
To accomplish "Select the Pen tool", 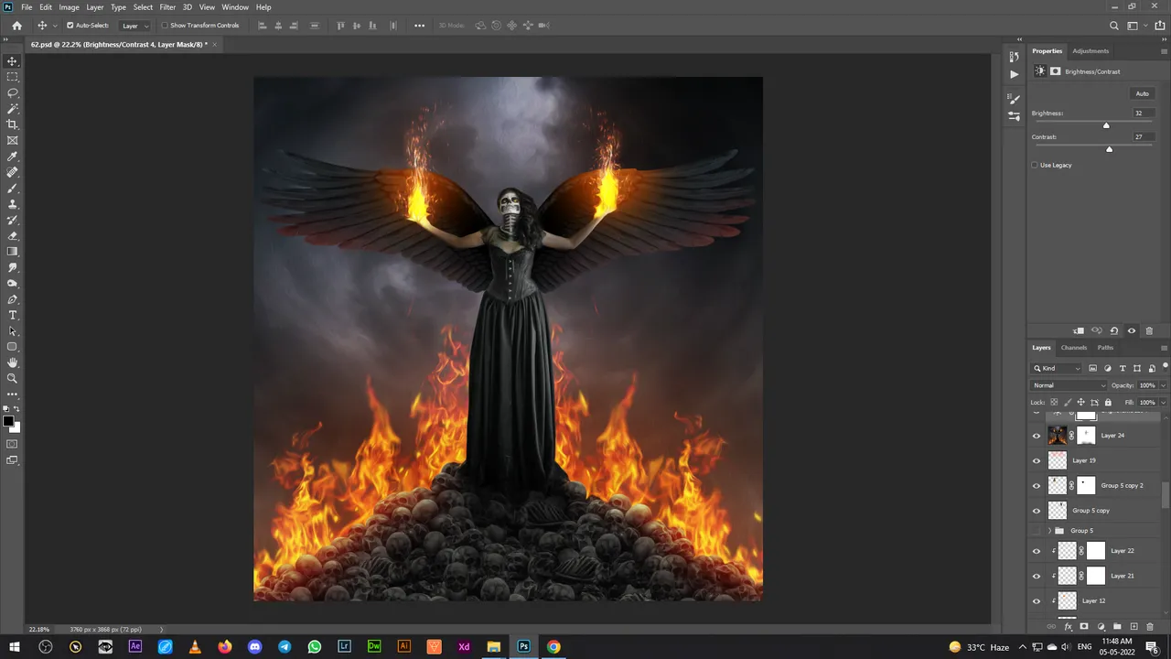I will pyautogui.click(x=13, y=299).
